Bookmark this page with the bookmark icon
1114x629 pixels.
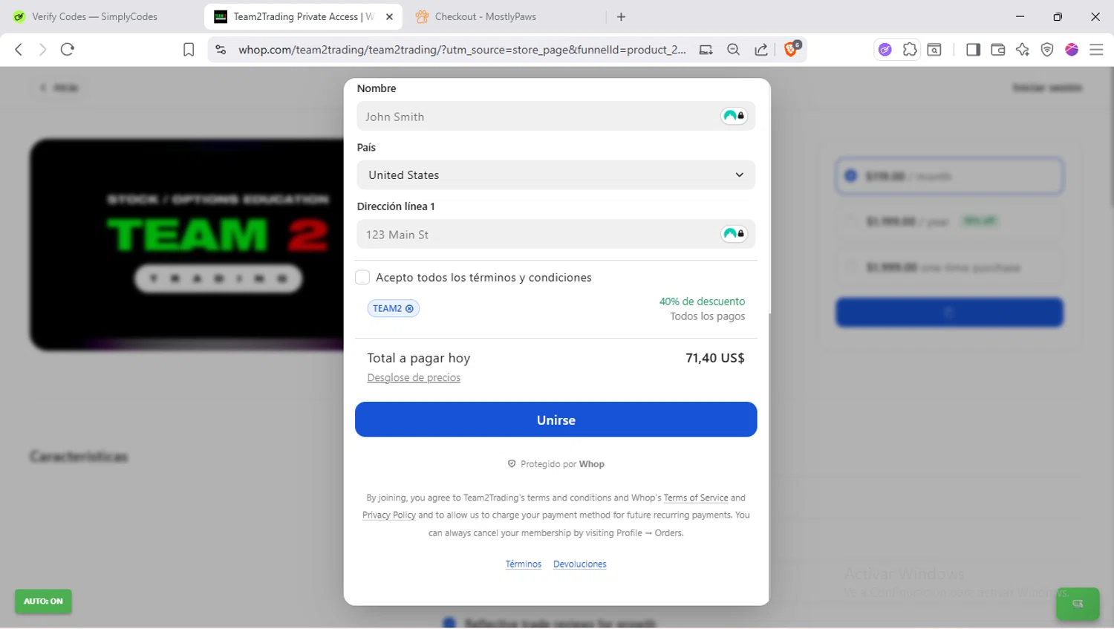click(189, 50)
